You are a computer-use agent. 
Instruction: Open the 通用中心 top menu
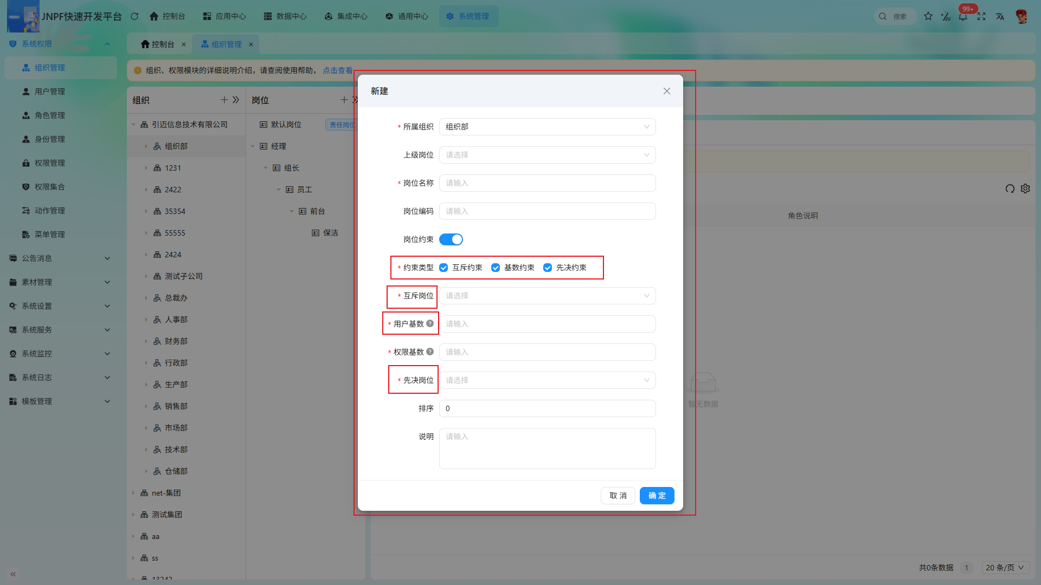point(407,16)
